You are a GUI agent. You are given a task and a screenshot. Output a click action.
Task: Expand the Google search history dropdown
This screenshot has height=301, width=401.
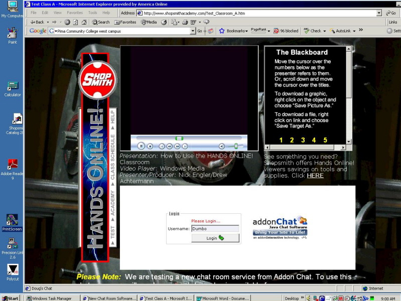point(193,31)
